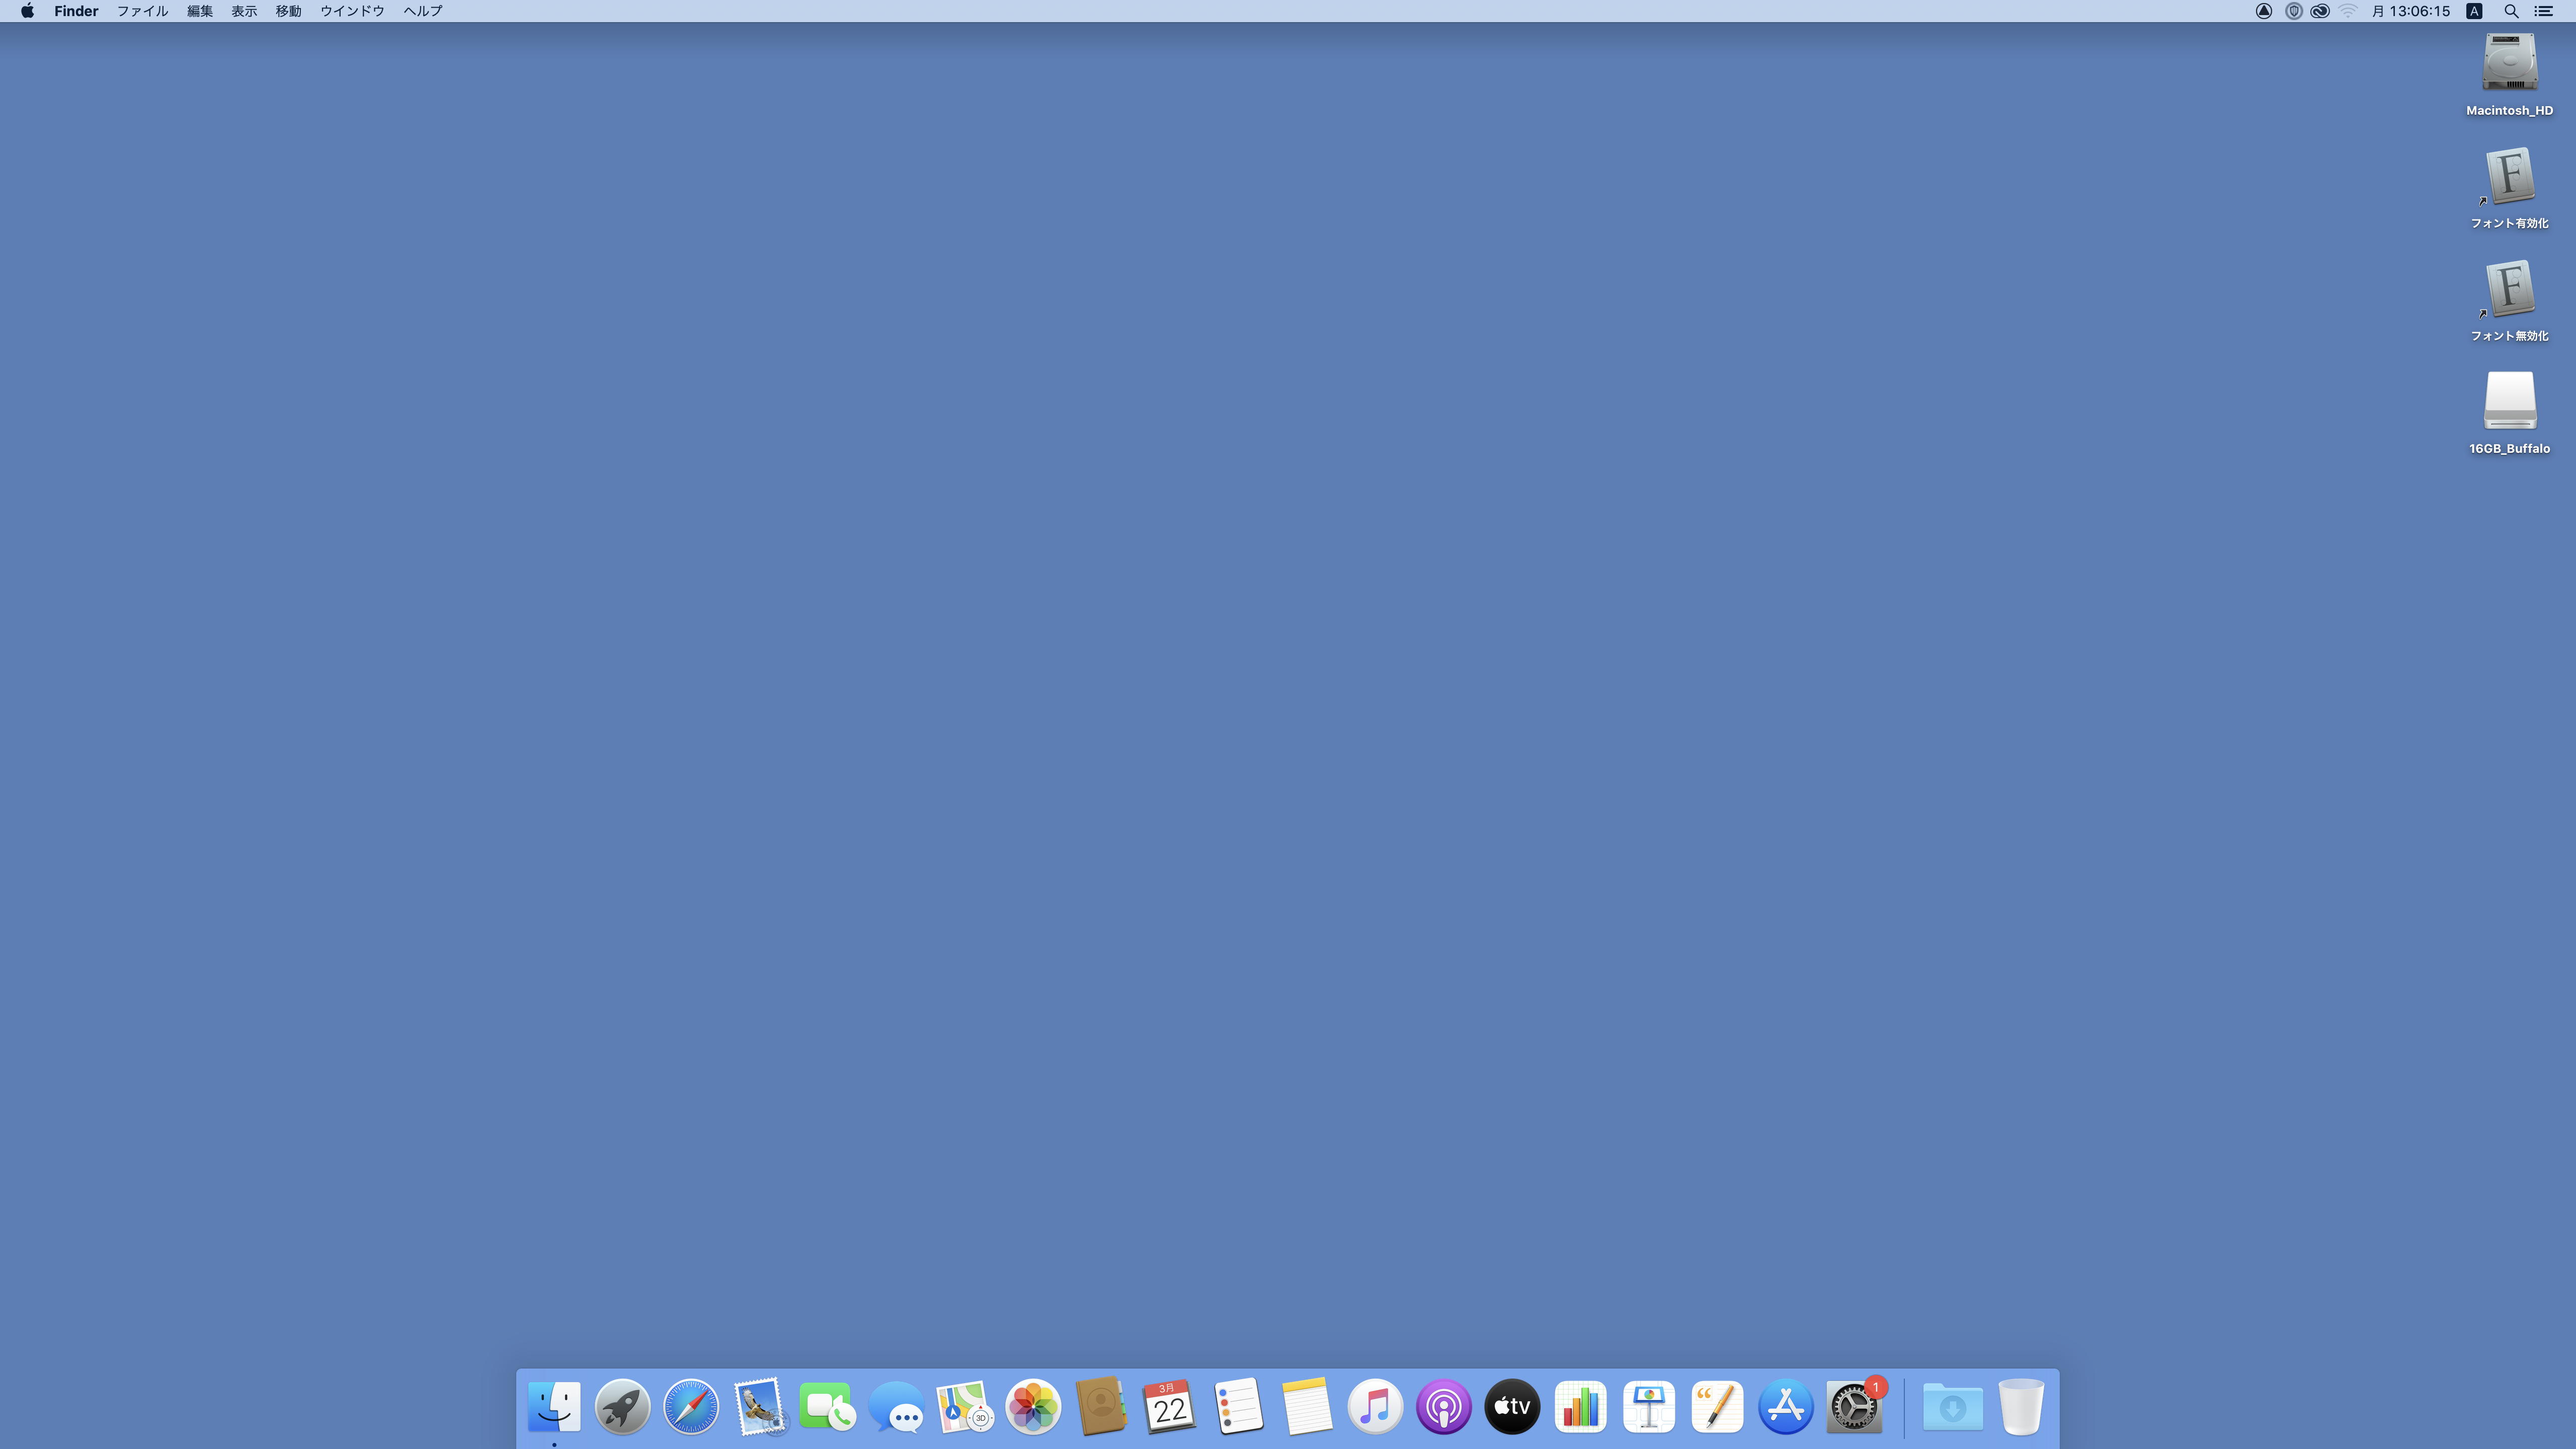Launch Numbers from the Dock
Image resolution: width=2576 pixels, height=1449 pixels.
pyautogui.click(x=1580, y=1407)
